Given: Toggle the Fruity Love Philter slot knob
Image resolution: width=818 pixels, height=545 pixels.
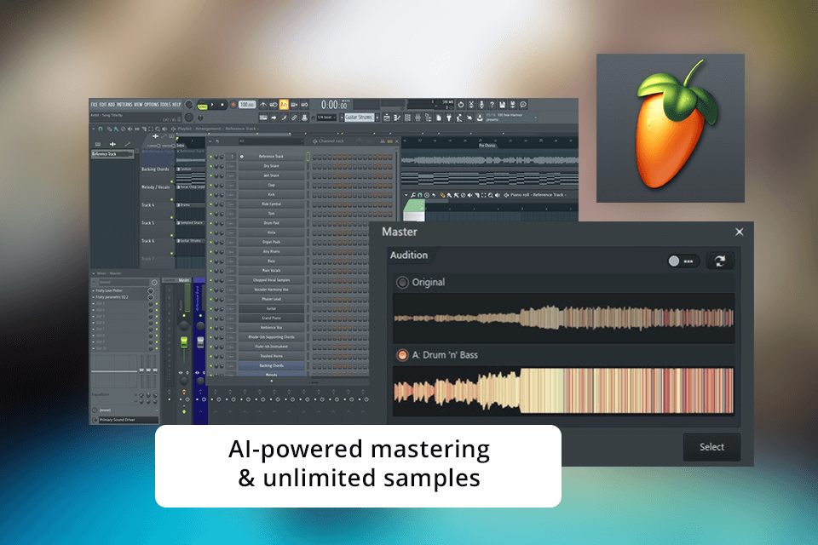Looking at the screenshot, I should click(x=150, y=290).
